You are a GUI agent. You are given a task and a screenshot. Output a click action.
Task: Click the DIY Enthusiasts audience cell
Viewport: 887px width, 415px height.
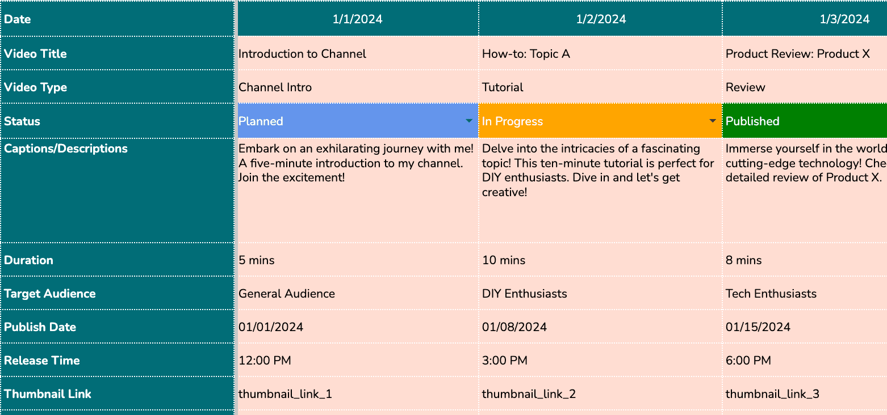[601, 294]
